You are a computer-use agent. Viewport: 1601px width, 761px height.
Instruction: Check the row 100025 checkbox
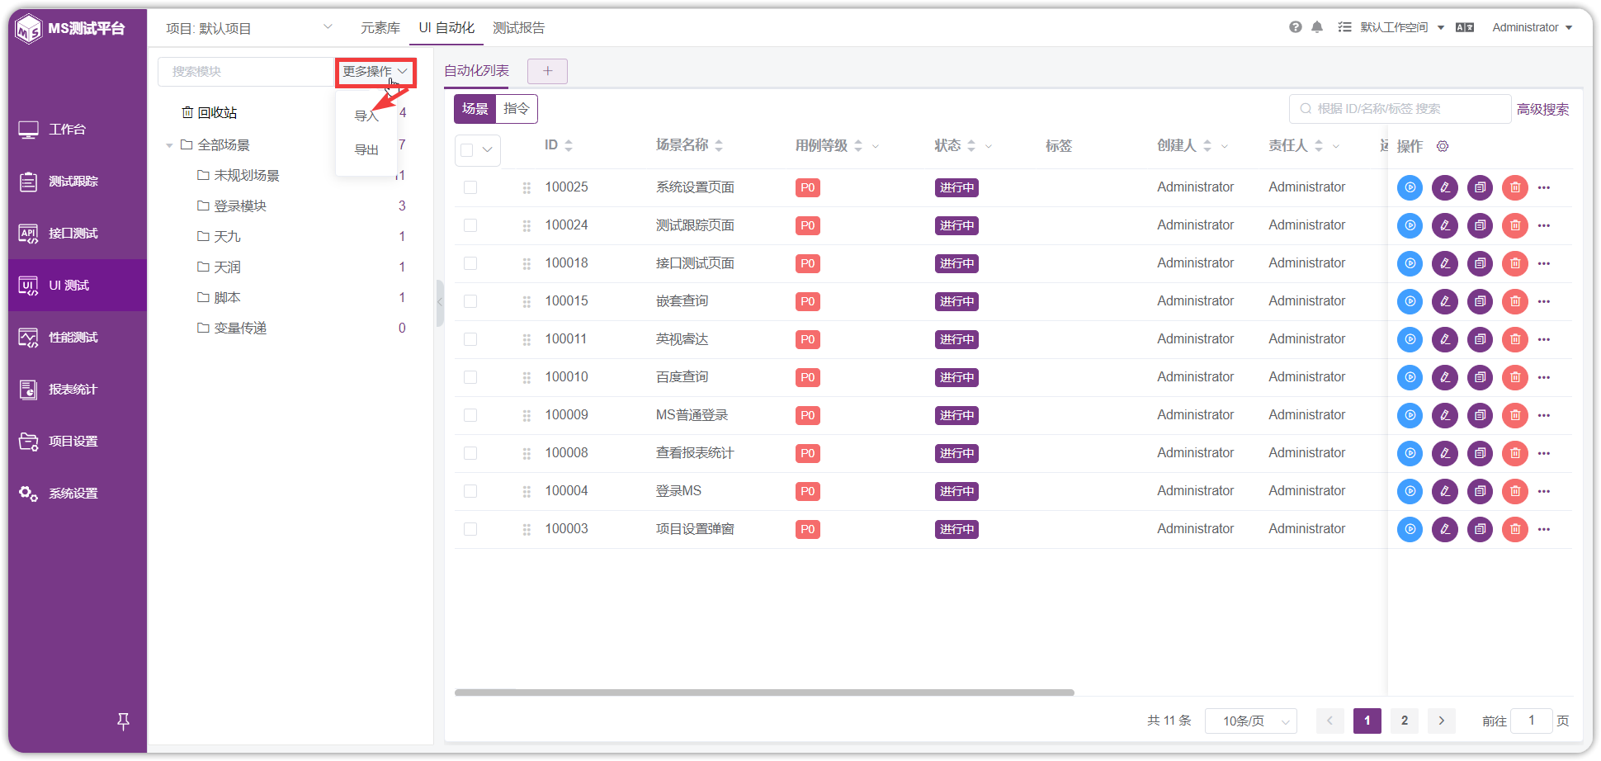click(470, 187)
